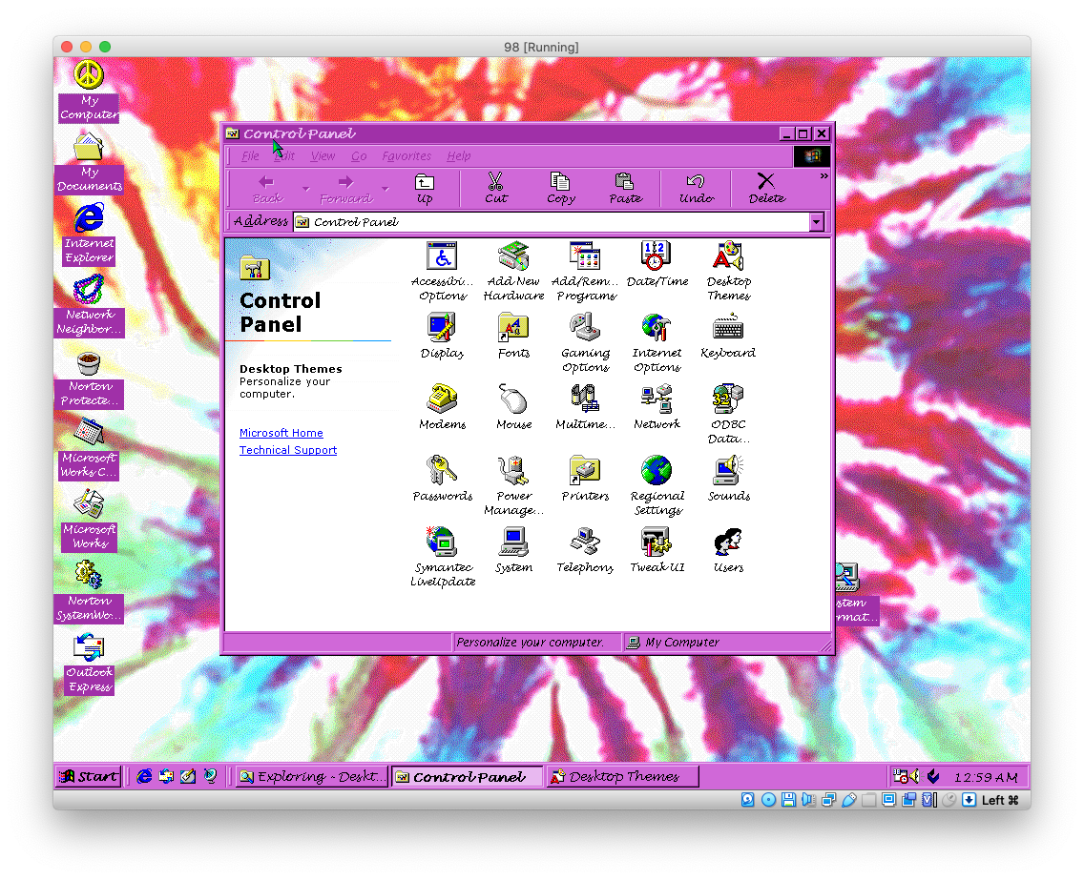Select the Outlook Express desktop icon
Image resolution: width=1084 pixels, height=880 pixels.
point(89,664)
